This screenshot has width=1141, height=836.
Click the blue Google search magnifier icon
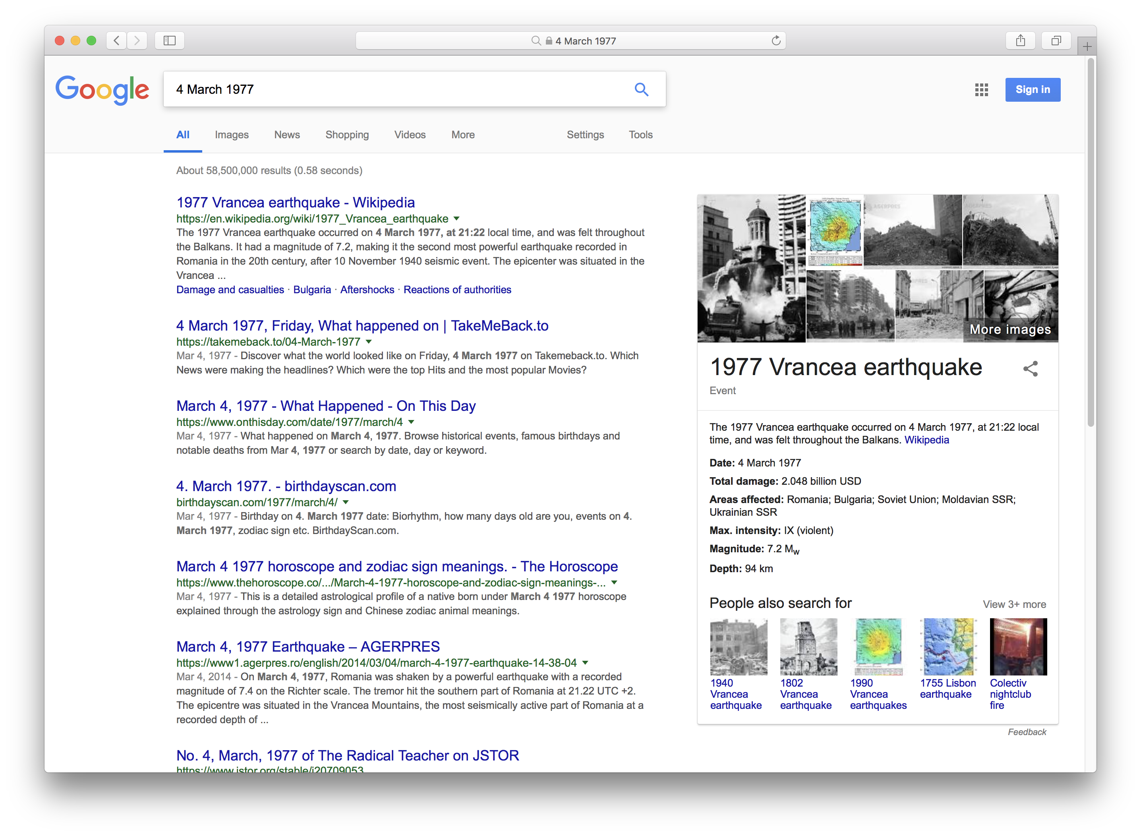[x=641, y=89]
